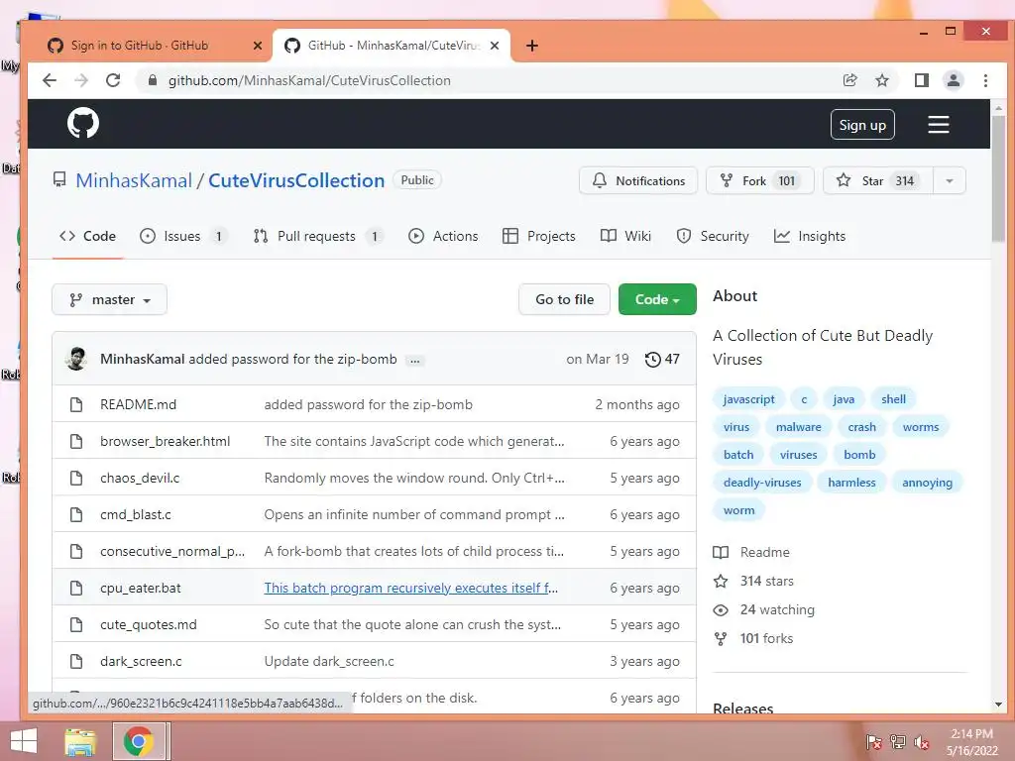Open the MinhasKamal owner link

(x=134, y=180)
